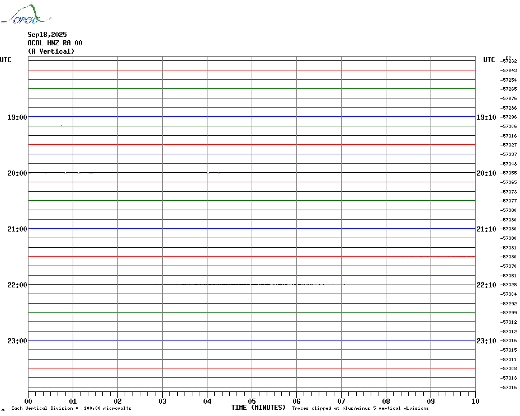Click the DC offset value -57351
The image size is (520, 416).
click(x=509, y=276)
